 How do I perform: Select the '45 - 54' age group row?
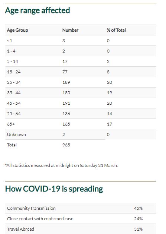click(81, 103)
